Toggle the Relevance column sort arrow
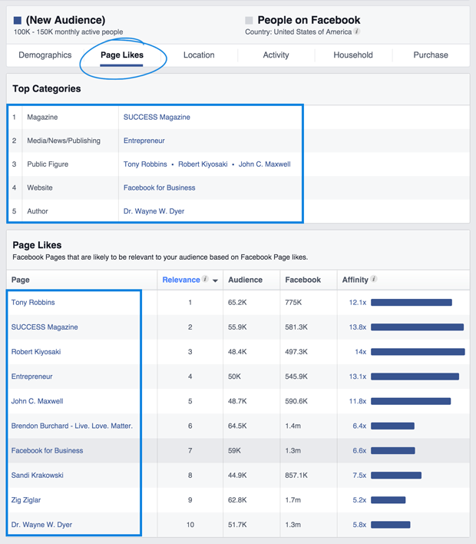The width and height of the screenshot is (476, 544). [215, 280]
